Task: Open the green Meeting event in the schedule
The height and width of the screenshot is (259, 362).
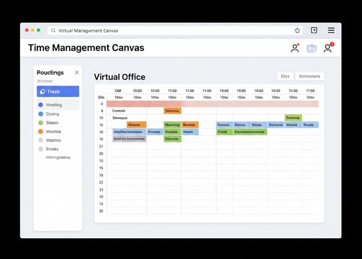Action: pos(172,124)
